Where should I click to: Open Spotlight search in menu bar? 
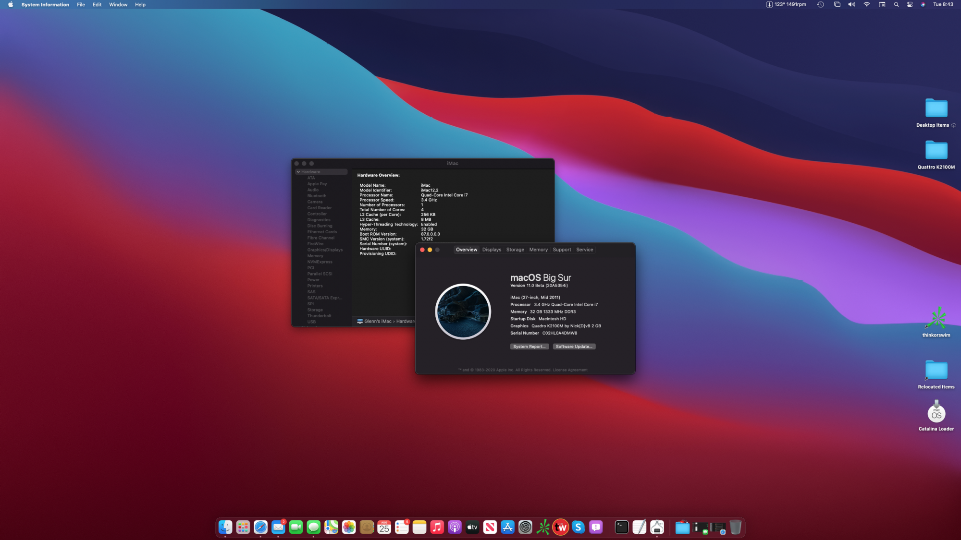[896, 4]
